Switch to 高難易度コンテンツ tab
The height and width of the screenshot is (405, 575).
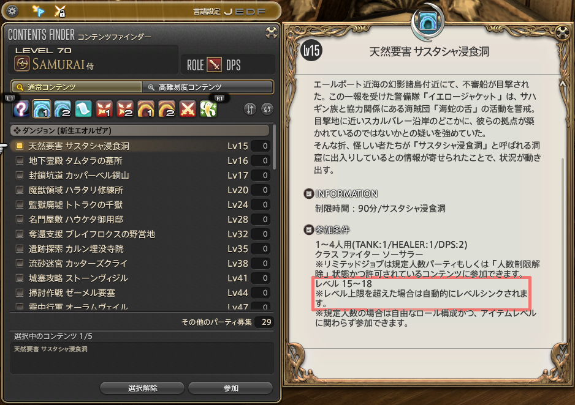(x=208, y=87)
